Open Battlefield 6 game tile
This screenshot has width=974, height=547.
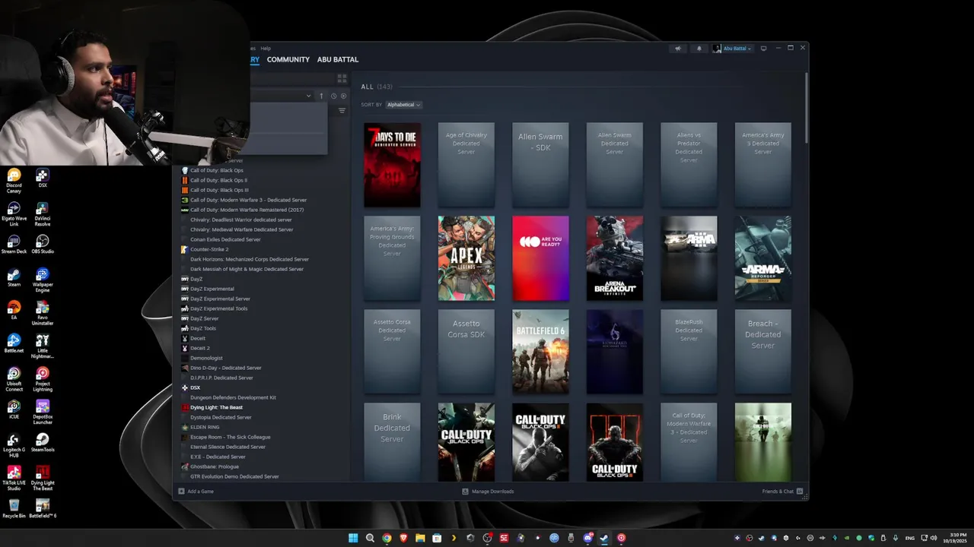click(x=540, y=352)
